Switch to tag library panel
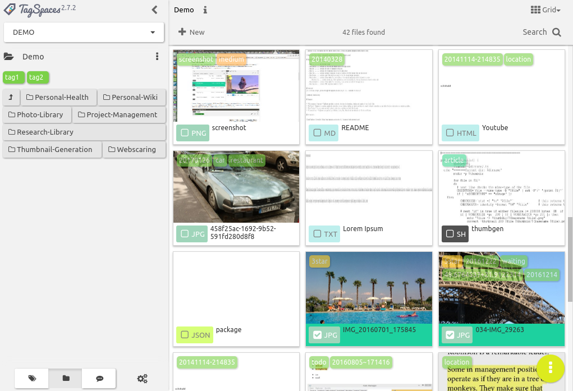 (31, 379)
